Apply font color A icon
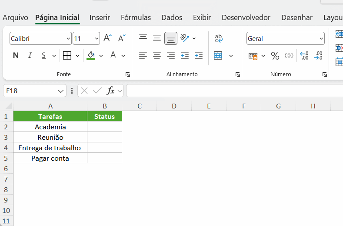343x226 pixels. (113, 55)
